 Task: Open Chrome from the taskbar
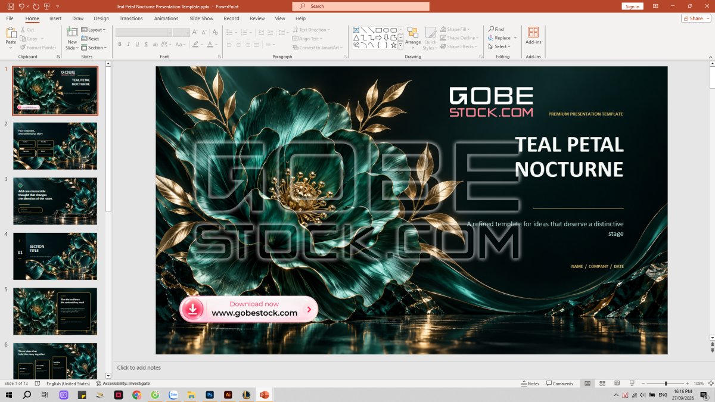[136, 395]
